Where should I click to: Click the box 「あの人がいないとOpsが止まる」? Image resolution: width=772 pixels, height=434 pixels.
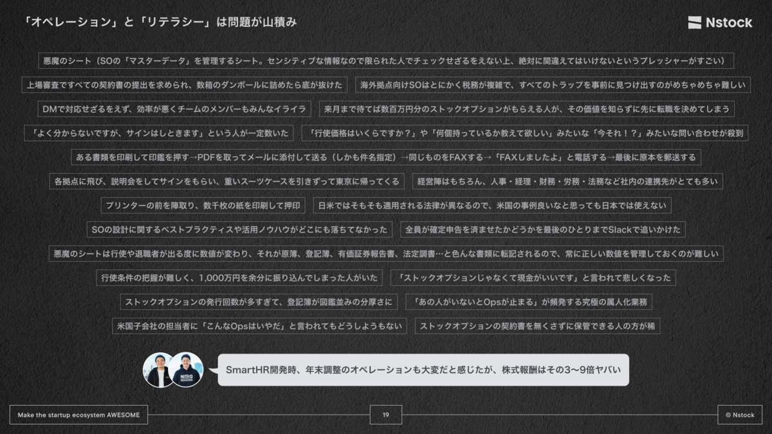[529, 302]
